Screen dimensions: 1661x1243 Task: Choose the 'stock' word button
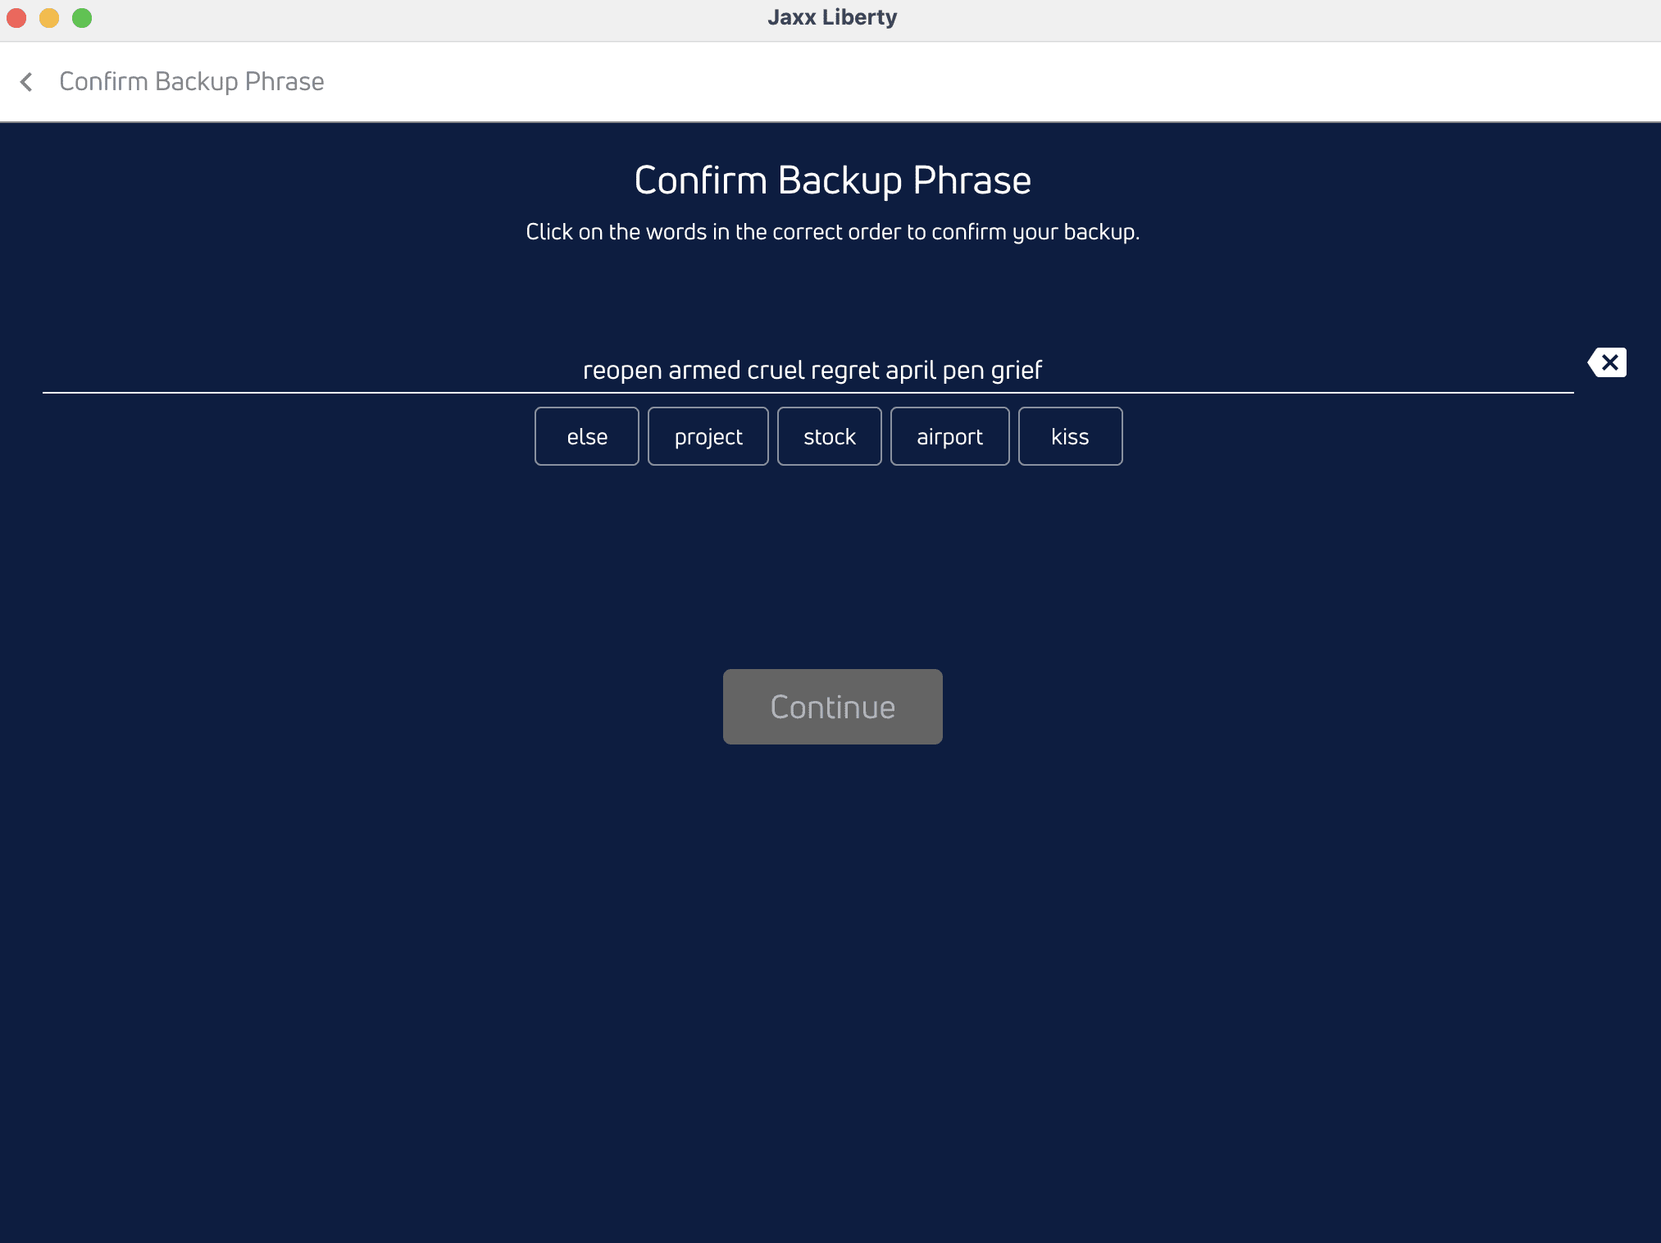coord(830,436)
